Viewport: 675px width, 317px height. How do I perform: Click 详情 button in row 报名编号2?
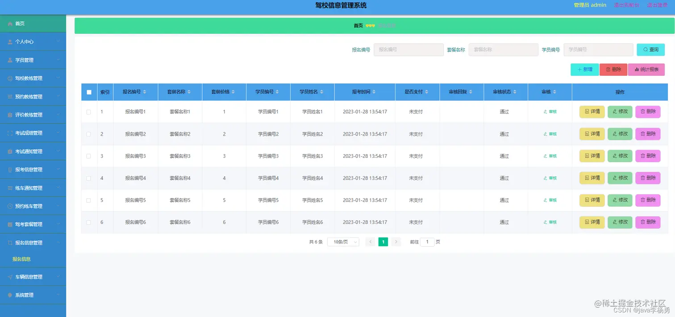click(x=592, y=134)
